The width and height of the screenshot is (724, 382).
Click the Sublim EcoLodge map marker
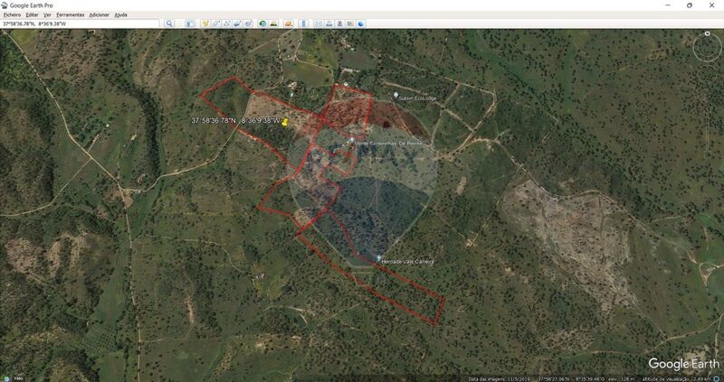coord(395,95)
